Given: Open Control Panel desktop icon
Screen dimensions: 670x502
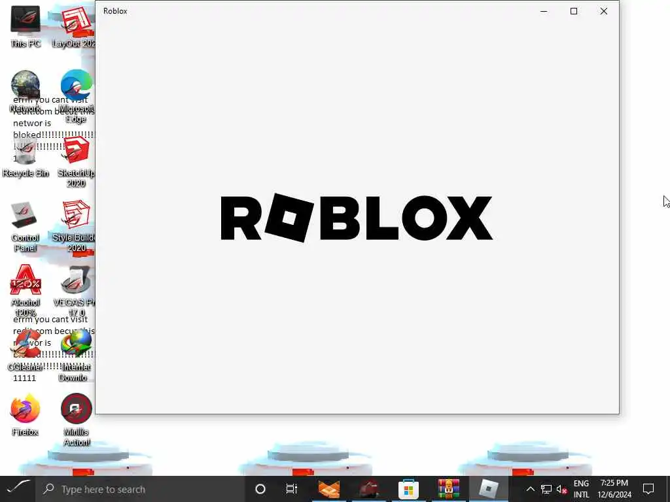Looking at the screenshot, I should pos(26,226).
